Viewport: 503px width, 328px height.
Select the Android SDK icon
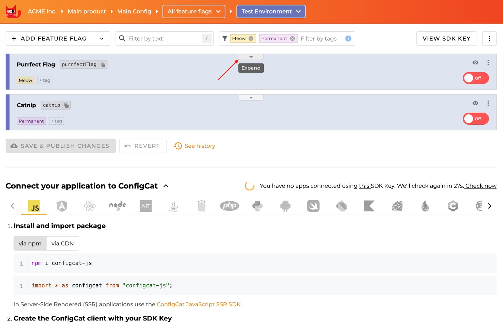pos(285,206)
